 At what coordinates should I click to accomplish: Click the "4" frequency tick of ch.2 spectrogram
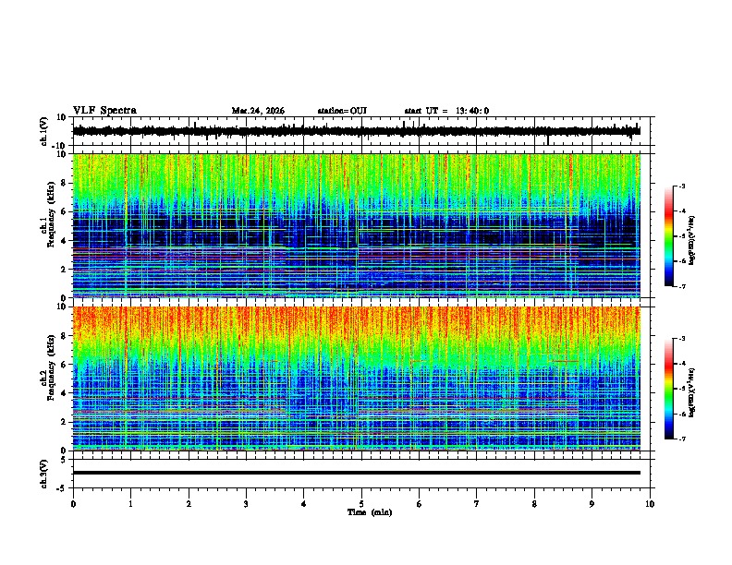click(x=65, y=393)
